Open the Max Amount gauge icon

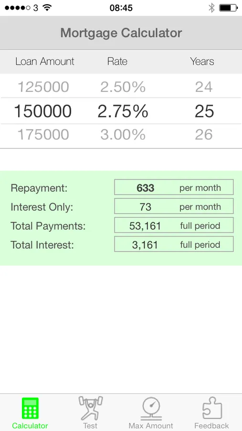151,409
